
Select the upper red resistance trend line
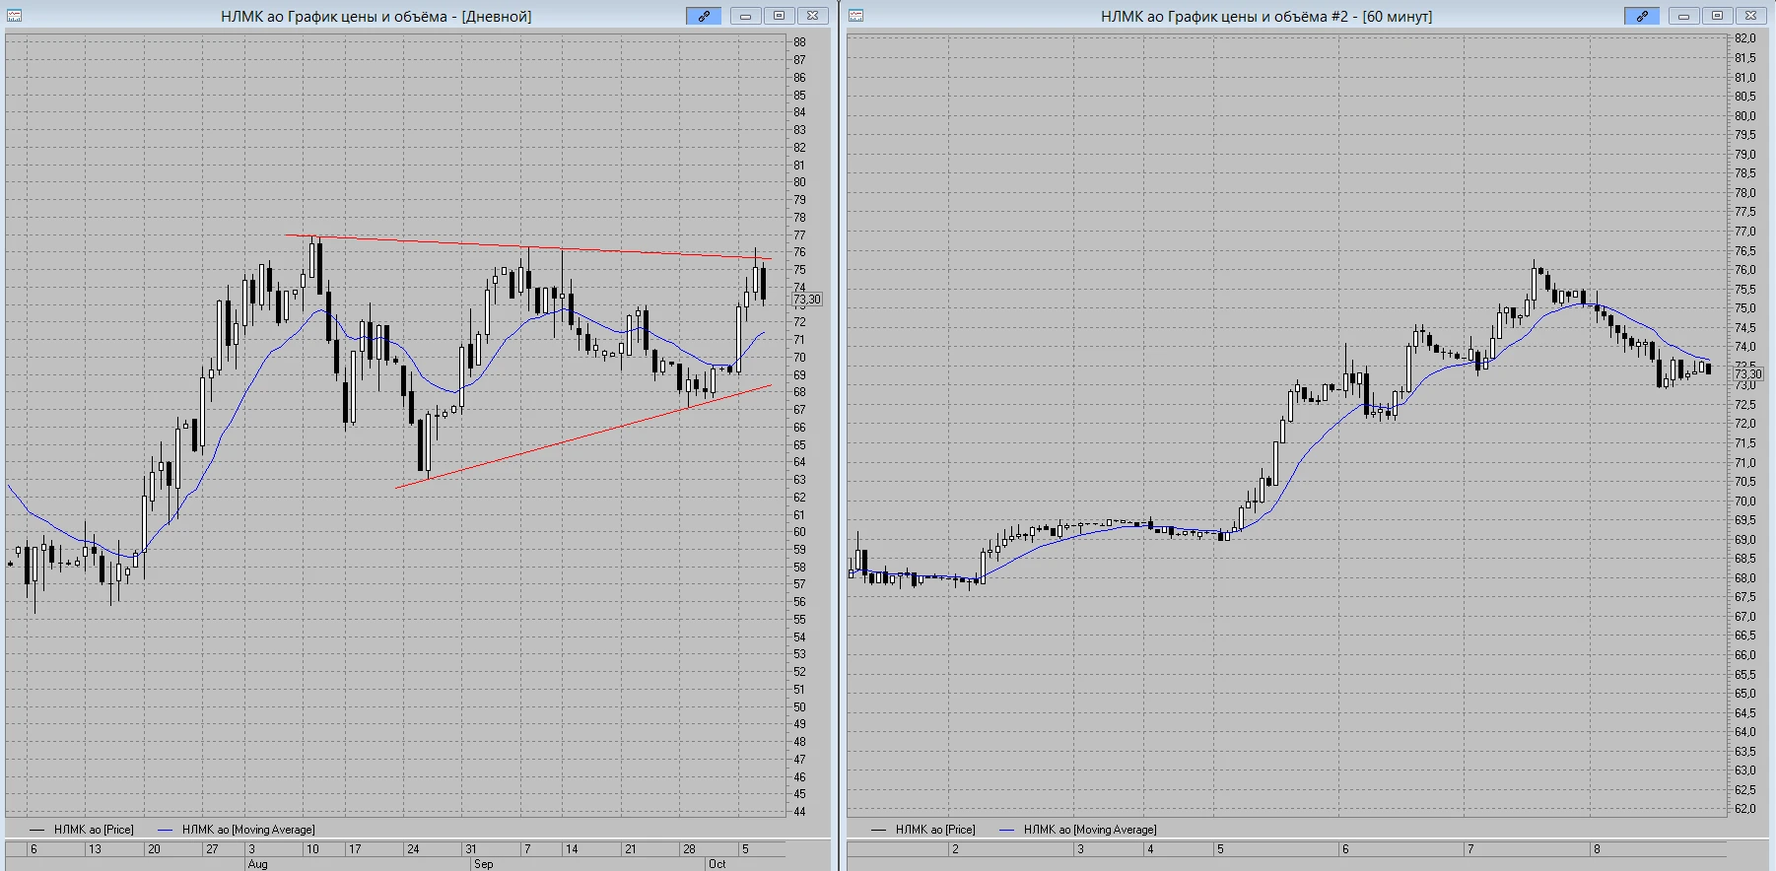527,246
